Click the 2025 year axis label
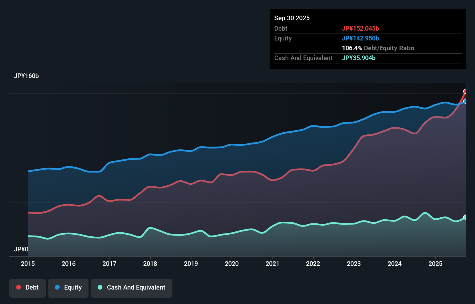 [436, 264]
